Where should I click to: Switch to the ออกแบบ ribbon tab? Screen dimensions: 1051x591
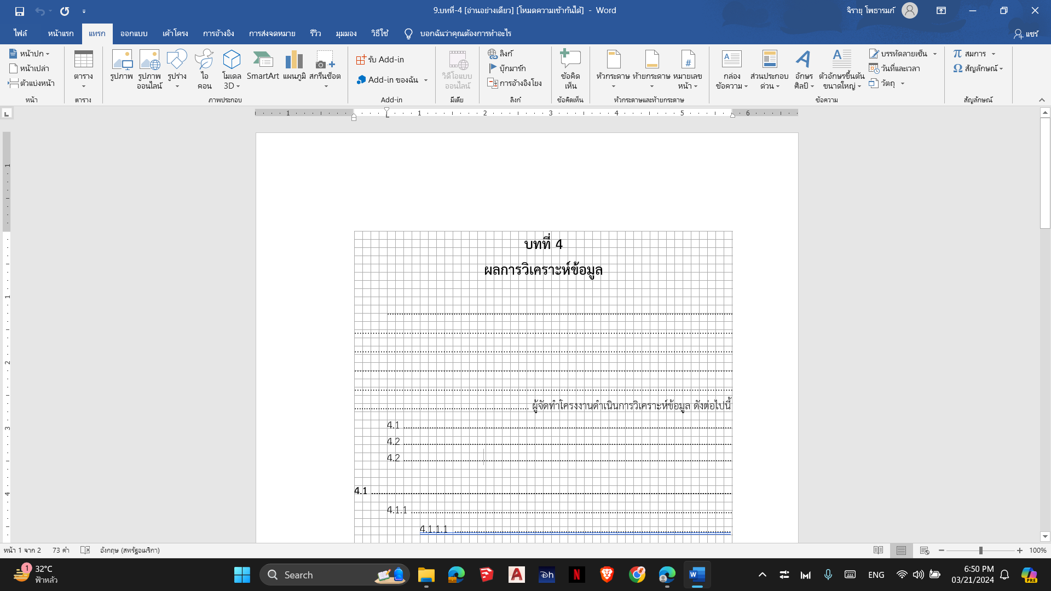[134, 33]
